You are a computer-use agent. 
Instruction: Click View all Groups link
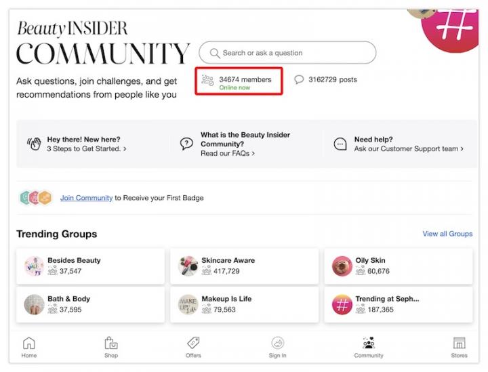pos(447,234)
